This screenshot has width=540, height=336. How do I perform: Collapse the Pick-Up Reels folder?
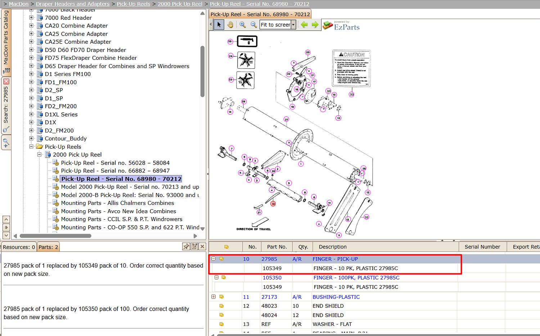[x=31, y=147]
